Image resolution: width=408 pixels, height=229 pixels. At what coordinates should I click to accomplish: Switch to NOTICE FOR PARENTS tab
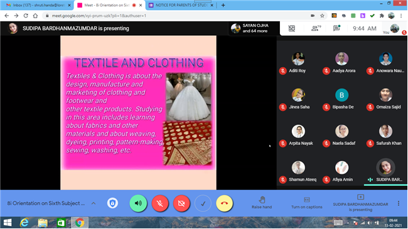click(181, 5)
